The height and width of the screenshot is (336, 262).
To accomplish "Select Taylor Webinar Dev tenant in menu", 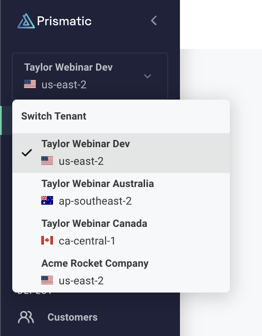I will point(121,153).
